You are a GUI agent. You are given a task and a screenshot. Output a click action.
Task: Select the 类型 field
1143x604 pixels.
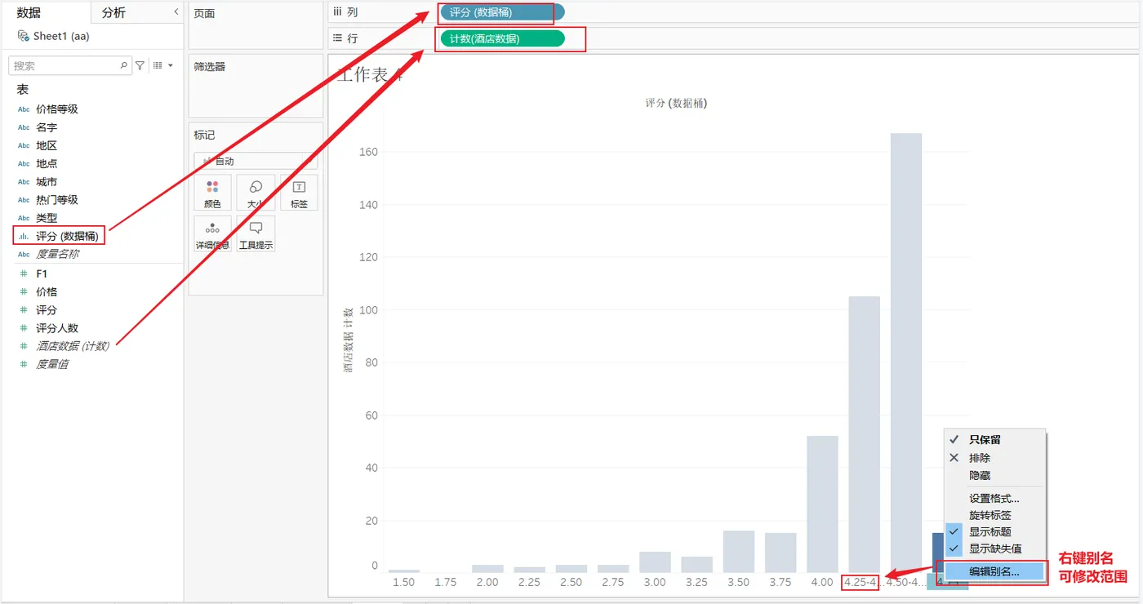coord(47,218)
